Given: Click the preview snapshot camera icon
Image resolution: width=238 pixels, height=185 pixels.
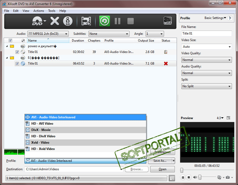Looking at the screenshot, I should click(228, 177).
